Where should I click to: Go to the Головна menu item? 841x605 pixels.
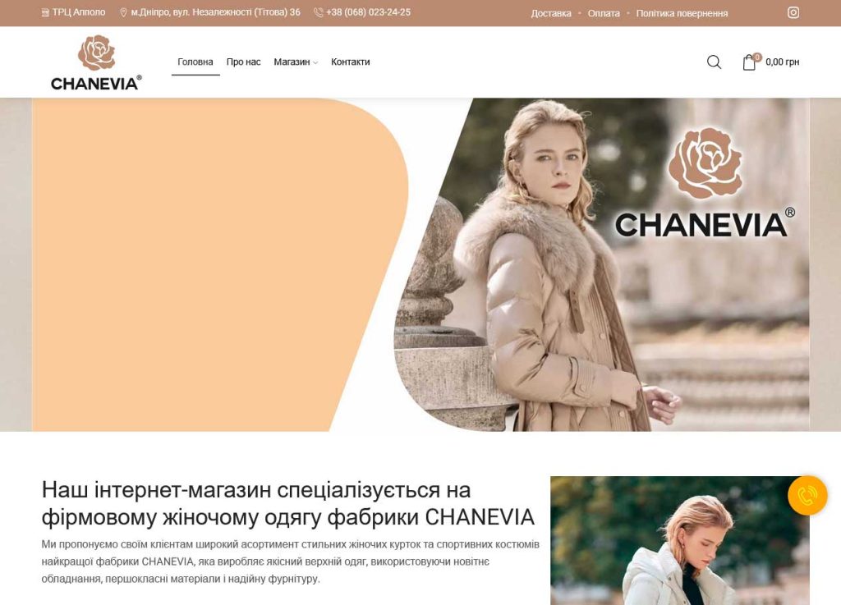[195, 62]
